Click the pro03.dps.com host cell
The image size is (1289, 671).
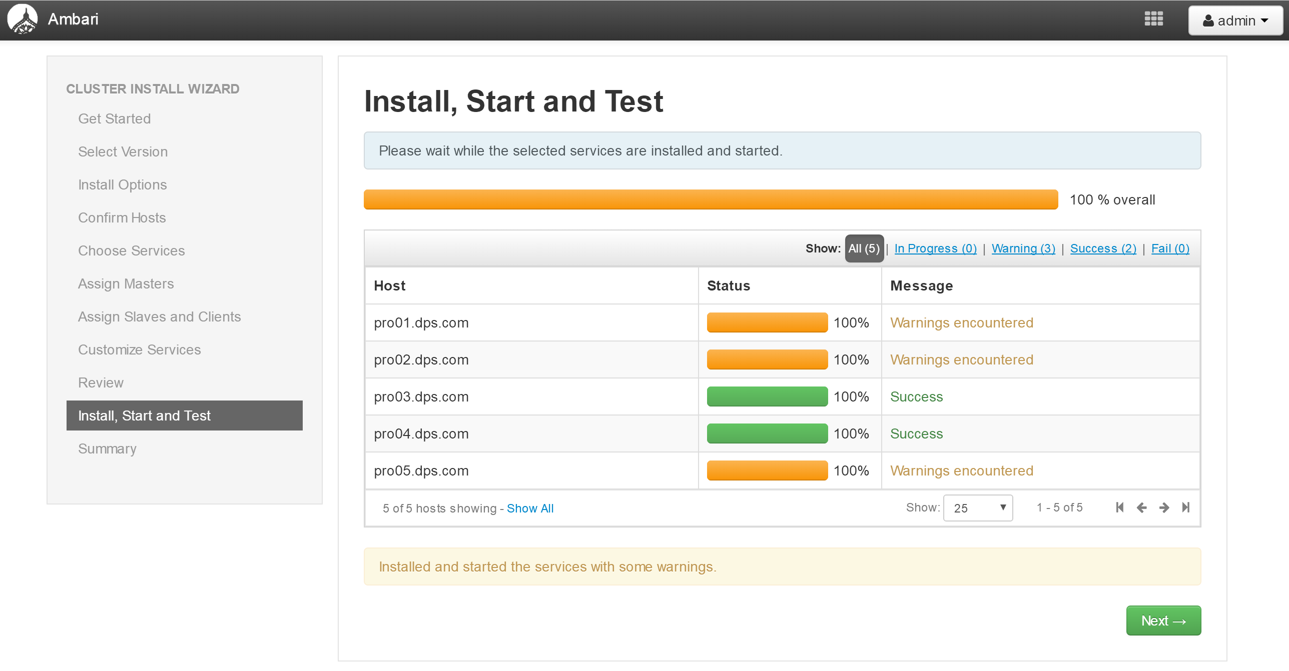point(532,396)
